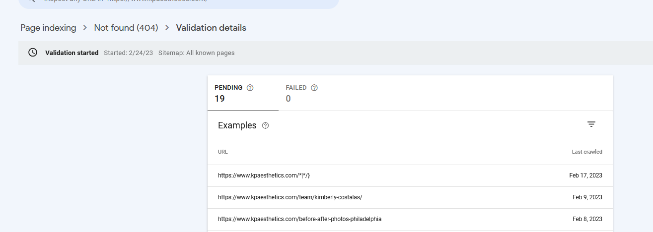The image size is (653, 232).
Task: Open the help icon next to FAILED
Action: click(x=314, y=88)
